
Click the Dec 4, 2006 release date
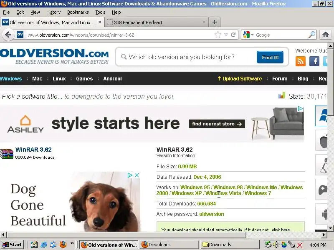(x=207, y=177)
